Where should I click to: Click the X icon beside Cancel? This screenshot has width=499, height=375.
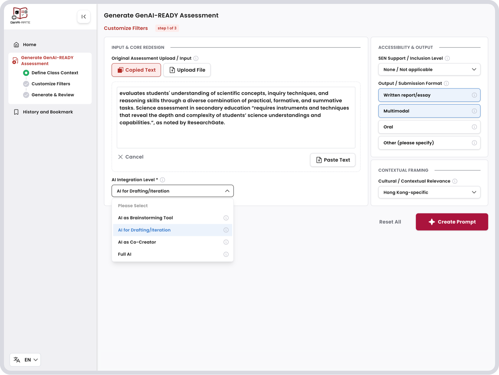tap(120, 157)
